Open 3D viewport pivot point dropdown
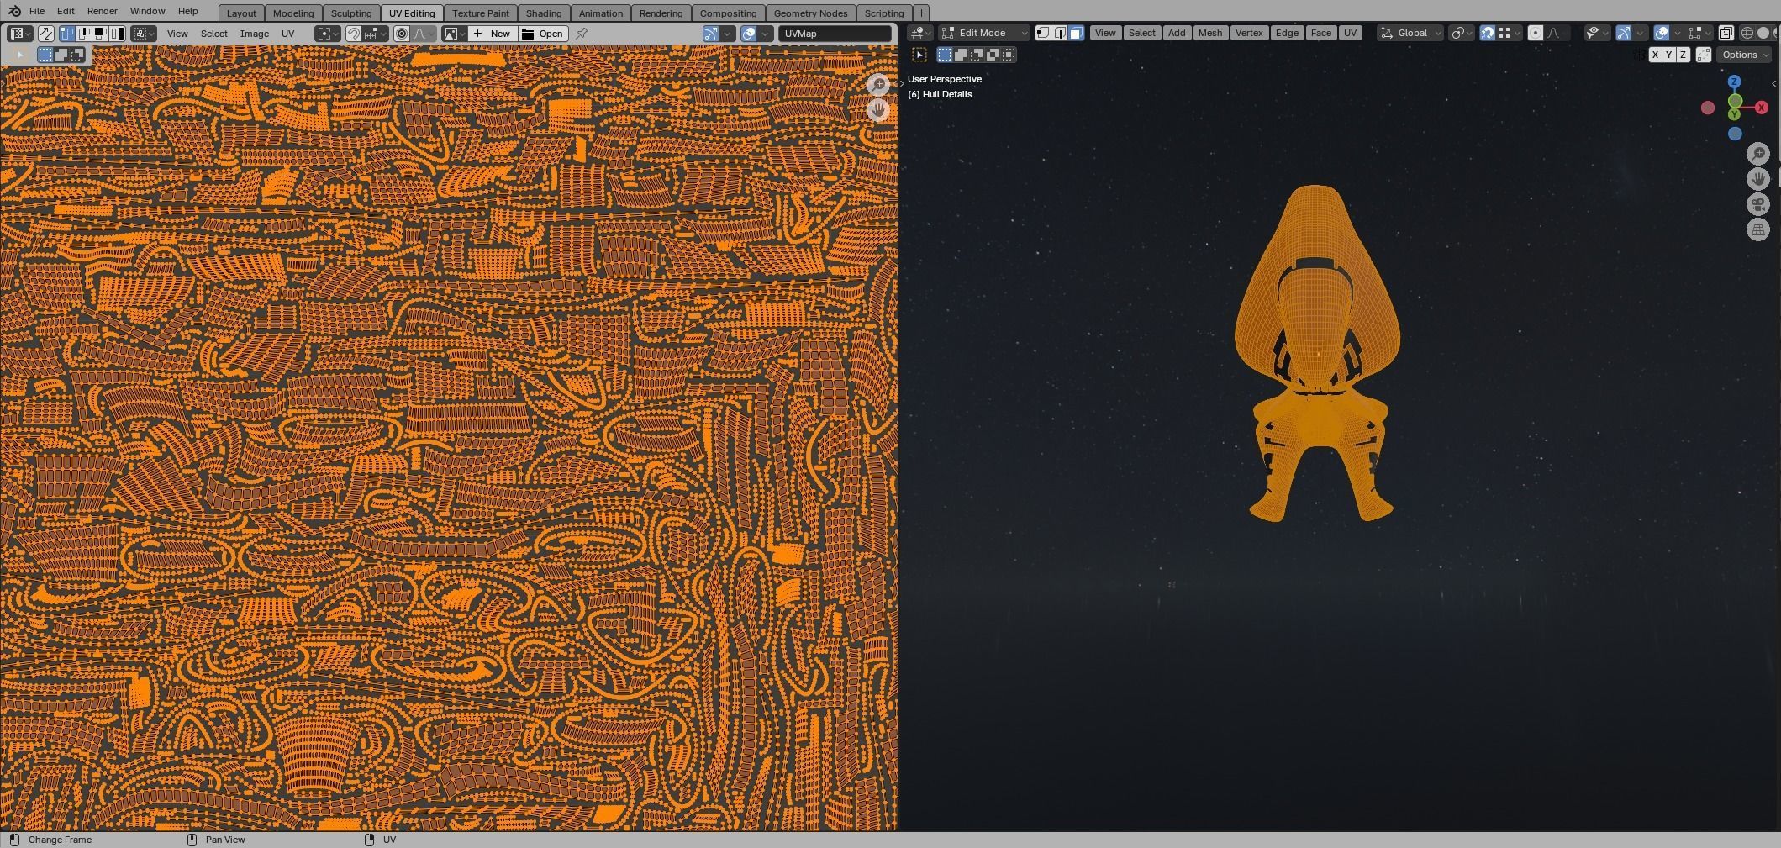Viewport: 1781px width, 848px height. click(1462, 33)
